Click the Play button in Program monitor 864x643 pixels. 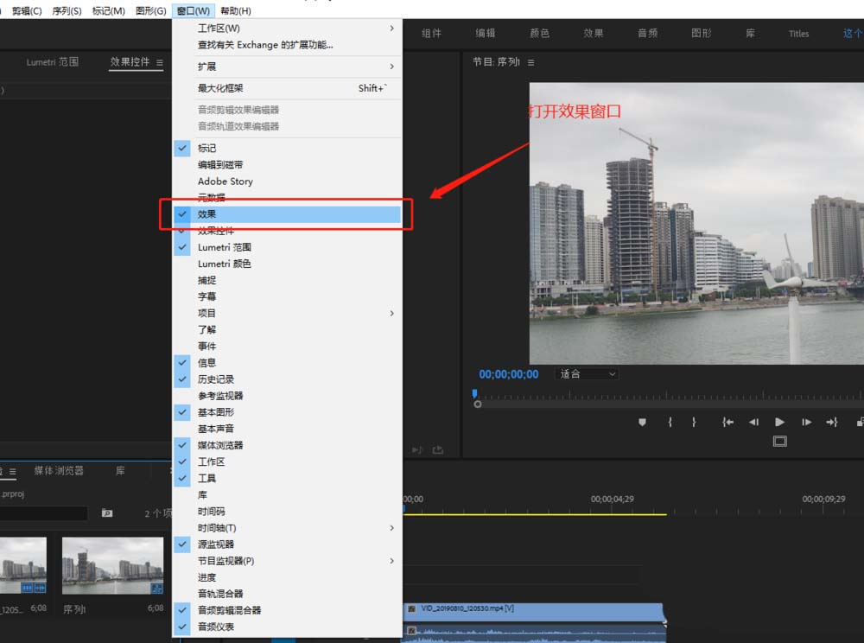[779, 422]
